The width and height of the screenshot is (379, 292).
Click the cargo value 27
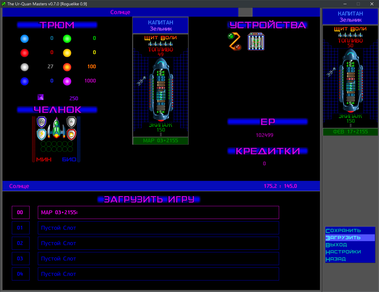[51, 67]
